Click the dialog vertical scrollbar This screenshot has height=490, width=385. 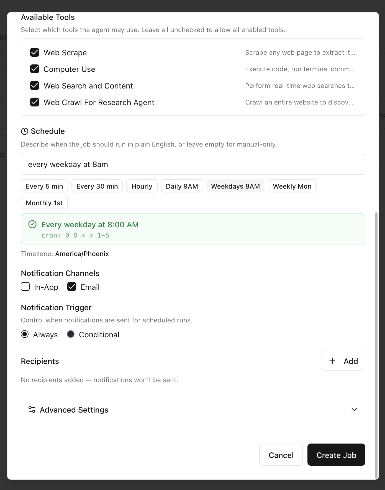(x=376, y=345)
